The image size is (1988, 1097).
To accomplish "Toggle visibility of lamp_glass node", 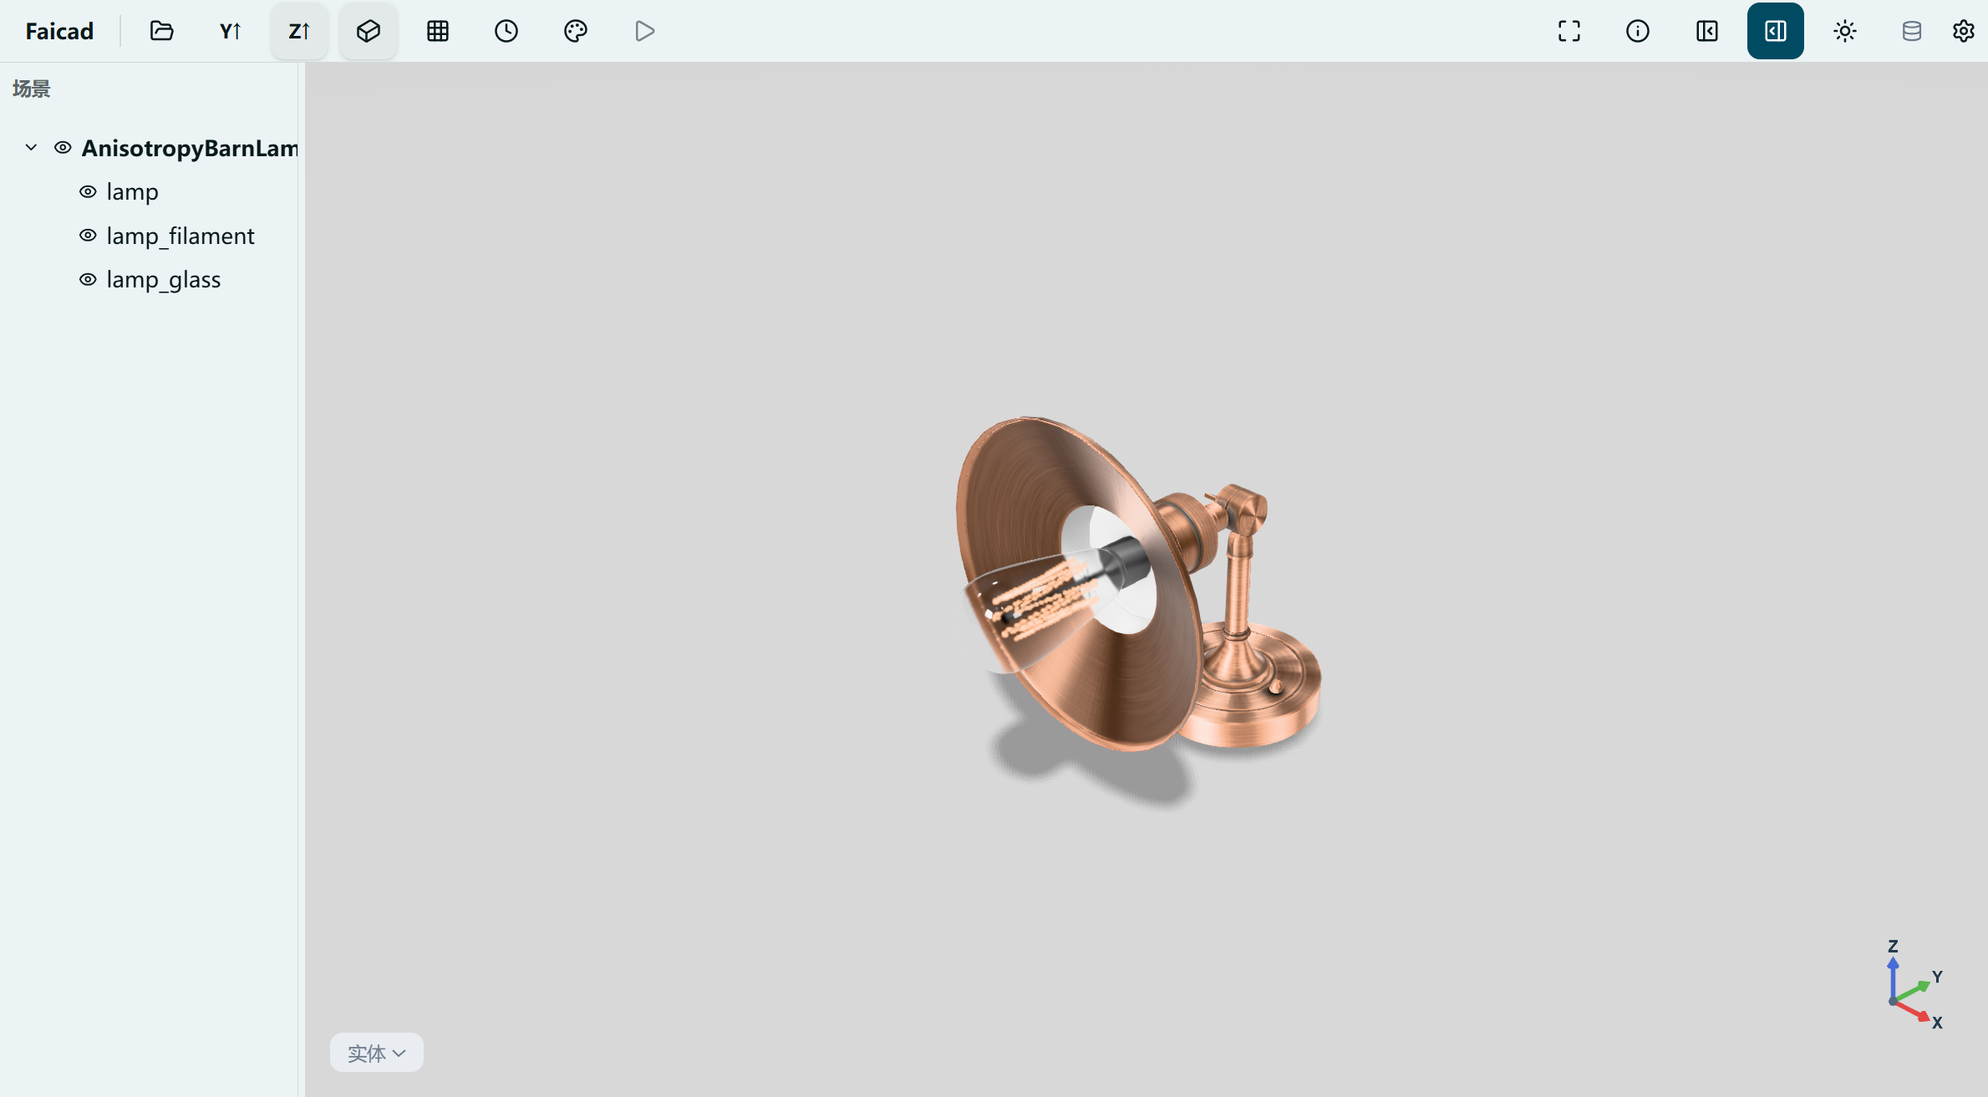I will 88,279.
